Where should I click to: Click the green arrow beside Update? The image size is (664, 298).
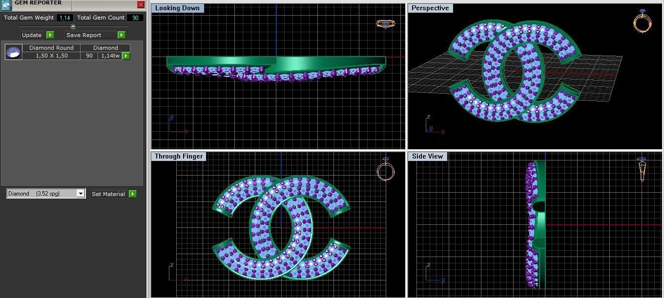coord(50,35)
